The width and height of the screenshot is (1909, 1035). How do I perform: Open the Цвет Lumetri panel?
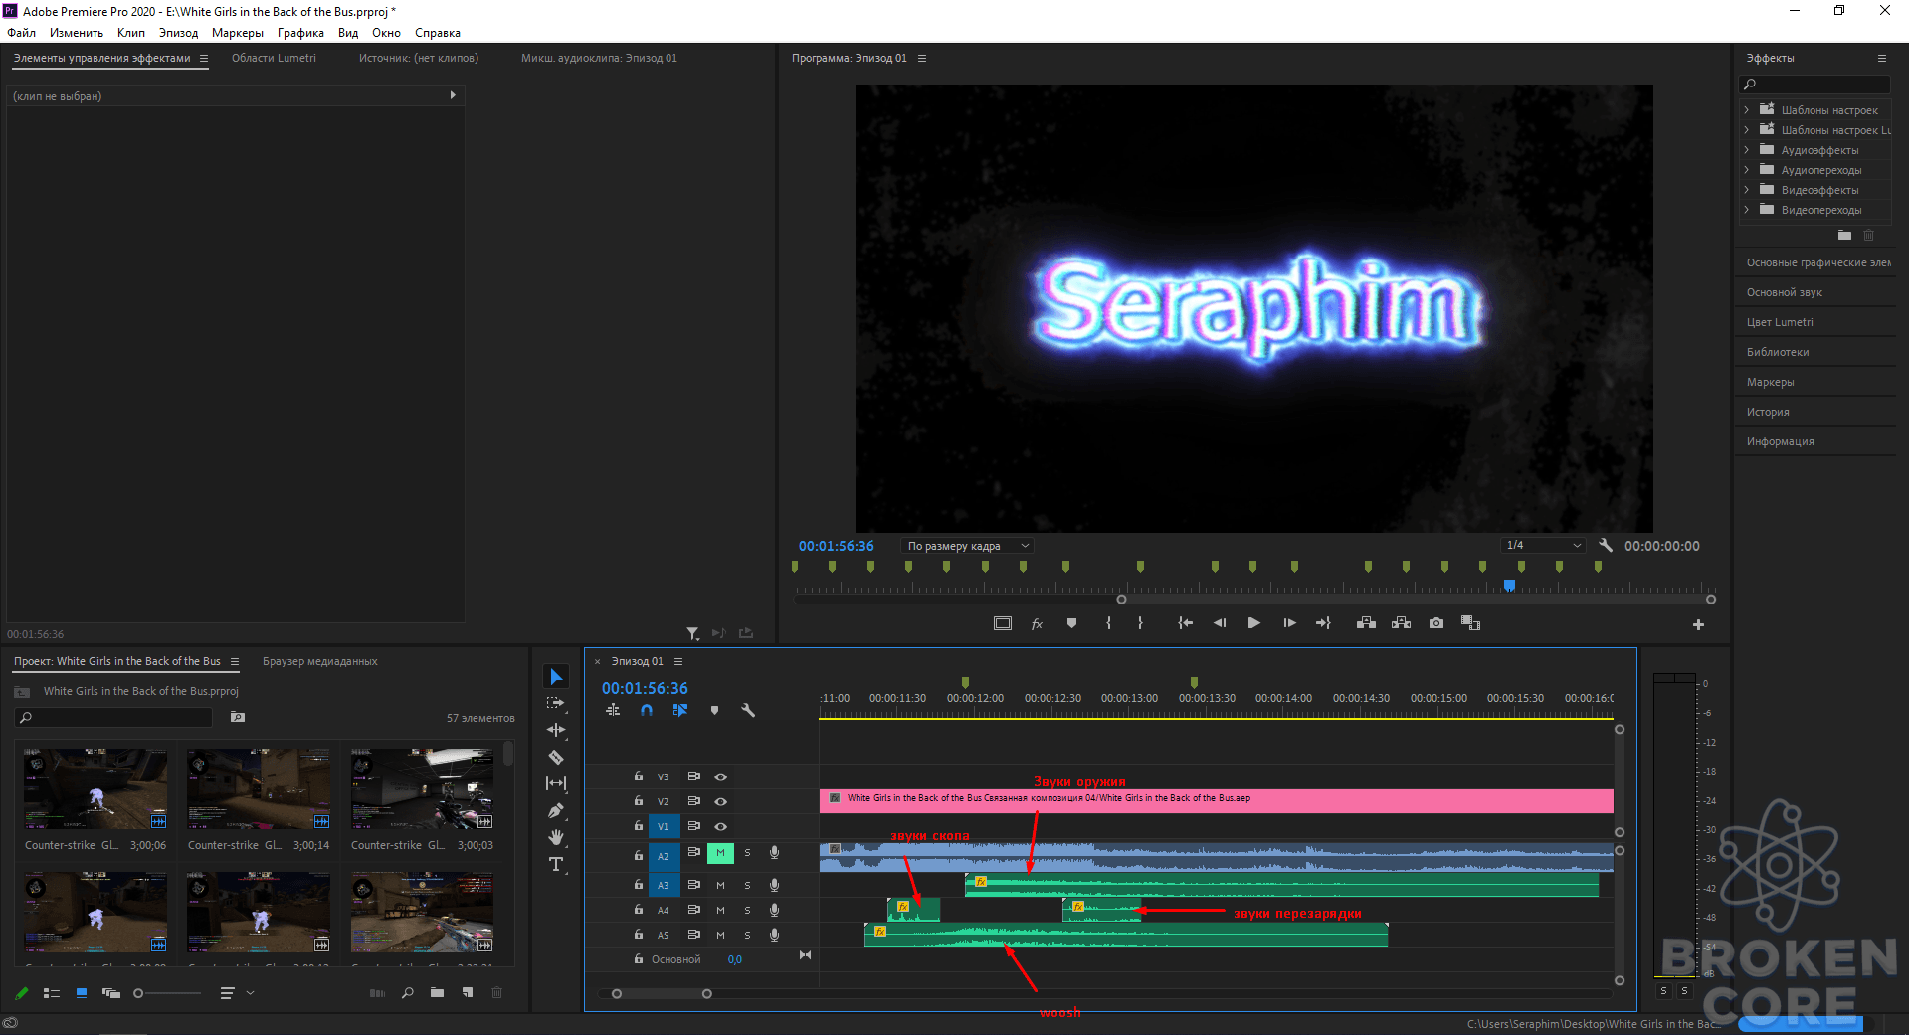[x=1780, y=322]
